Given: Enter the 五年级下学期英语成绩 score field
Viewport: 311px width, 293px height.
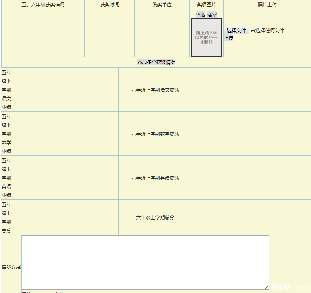Looking at the screenshot, I should click(x=65, y=178).
